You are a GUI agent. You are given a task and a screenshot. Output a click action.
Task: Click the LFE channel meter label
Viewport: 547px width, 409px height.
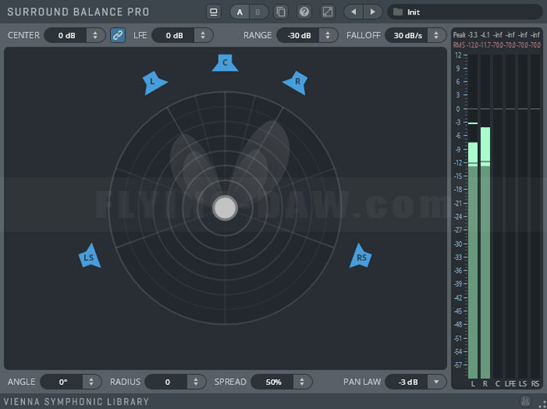pyautogui.click(x=511, y=384)
